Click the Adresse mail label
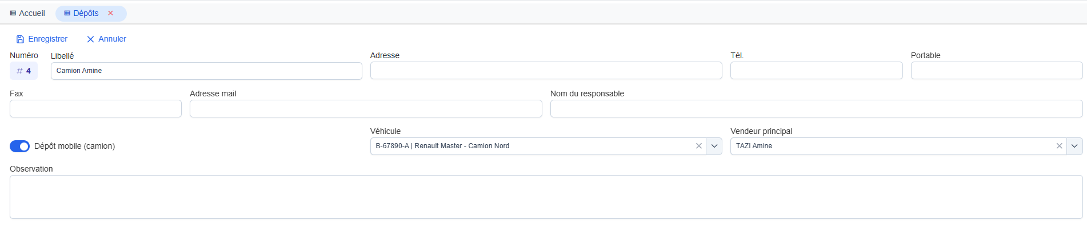 coord(213,93)
